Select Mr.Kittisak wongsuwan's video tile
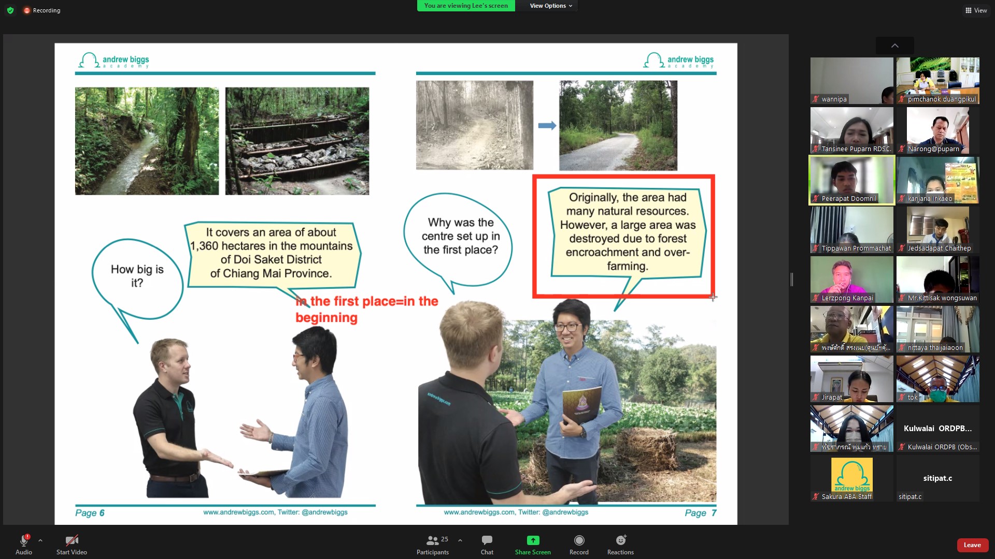This screenshot has height=559, width=995. [x=938, y=279]
